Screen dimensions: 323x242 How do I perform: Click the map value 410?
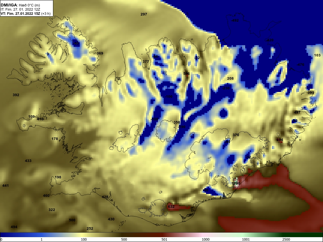coord(40,119)
